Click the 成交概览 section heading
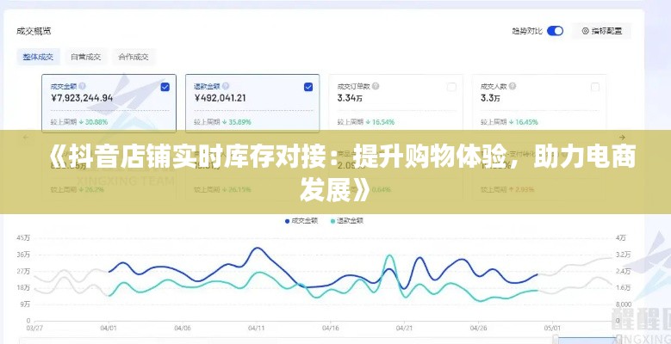 pyautogui.click(x=34, y=31)
